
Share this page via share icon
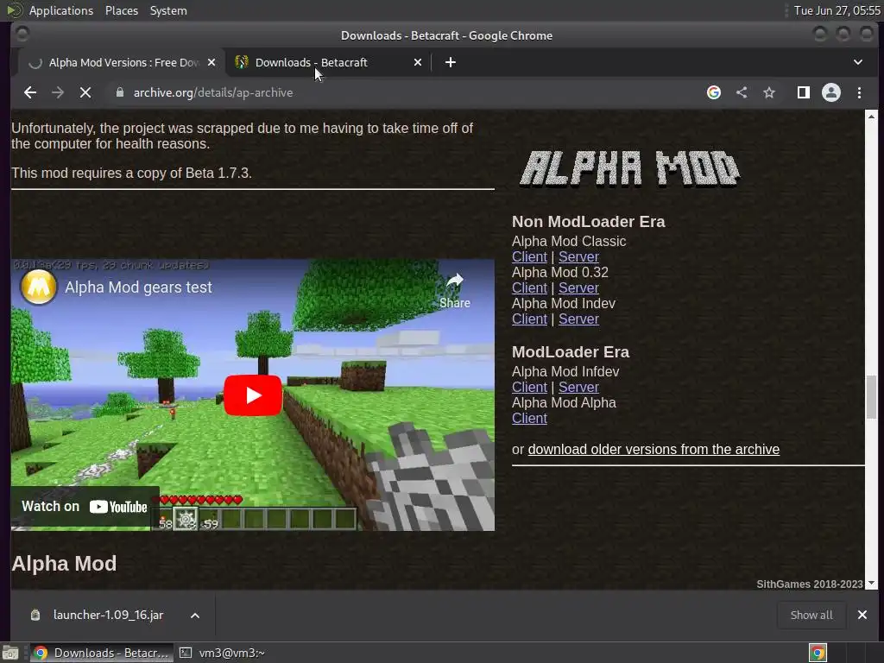click(x=742, y=92)
